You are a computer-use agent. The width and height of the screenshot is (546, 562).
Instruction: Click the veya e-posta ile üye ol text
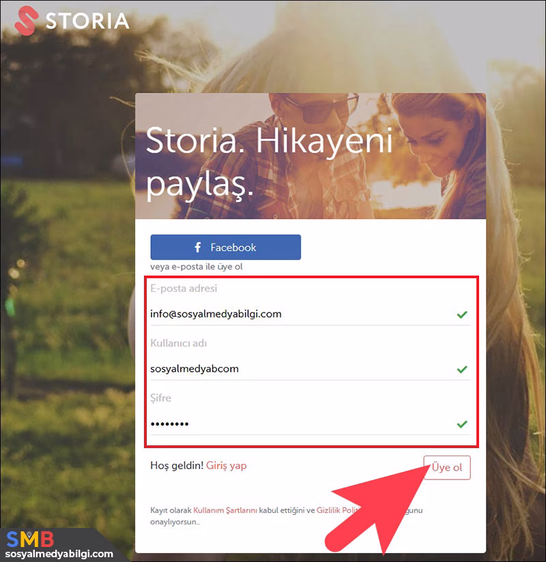point(197,267)
